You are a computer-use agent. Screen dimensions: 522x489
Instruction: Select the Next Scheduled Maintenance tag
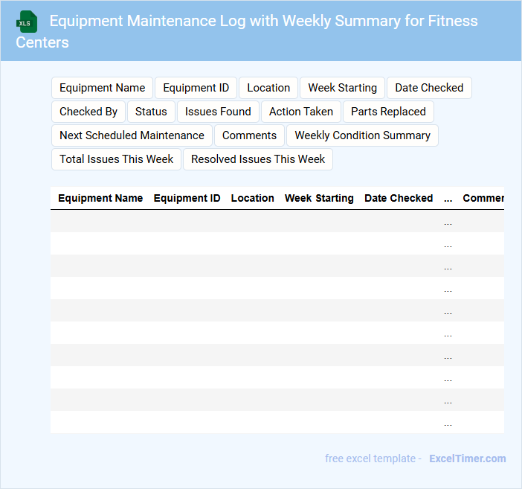132,135
